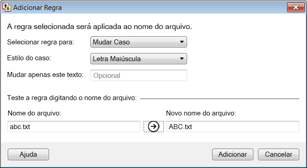Open the Mudar Caso rule dropdown
Image resolution: width=307 pixels, height=168 pixels.
tap(139, 42)
